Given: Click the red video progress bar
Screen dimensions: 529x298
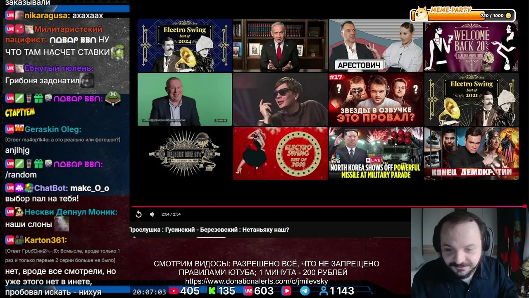Looking at the screenshot, I should coord(329,206).
